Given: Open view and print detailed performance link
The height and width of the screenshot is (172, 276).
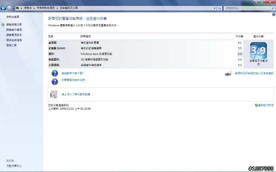Looking at the screenshot, I should point(254,73).
